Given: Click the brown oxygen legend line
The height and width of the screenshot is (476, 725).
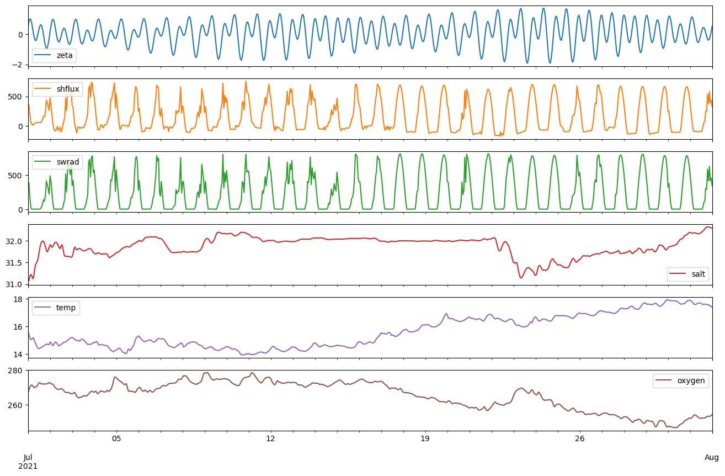Looking at the screenshot, I should 665,381.
